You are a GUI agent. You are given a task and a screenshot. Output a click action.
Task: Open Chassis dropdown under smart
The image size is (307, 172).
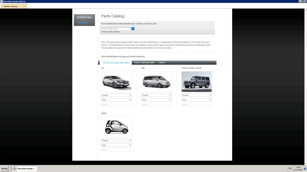(116, 140)
